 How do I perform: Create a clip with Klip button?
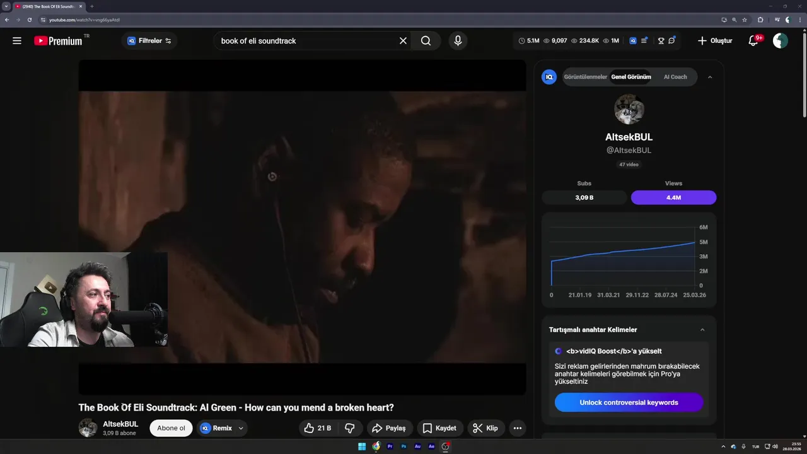pos(486,428)
